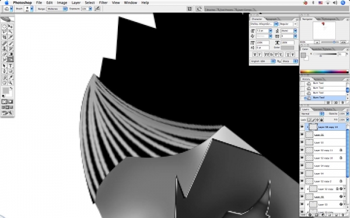Image resolution: width=350 pixels, height=218 pixels.
Task: Switch to the Channels tab
Action: pyautogui.click(x=317, y=109)
